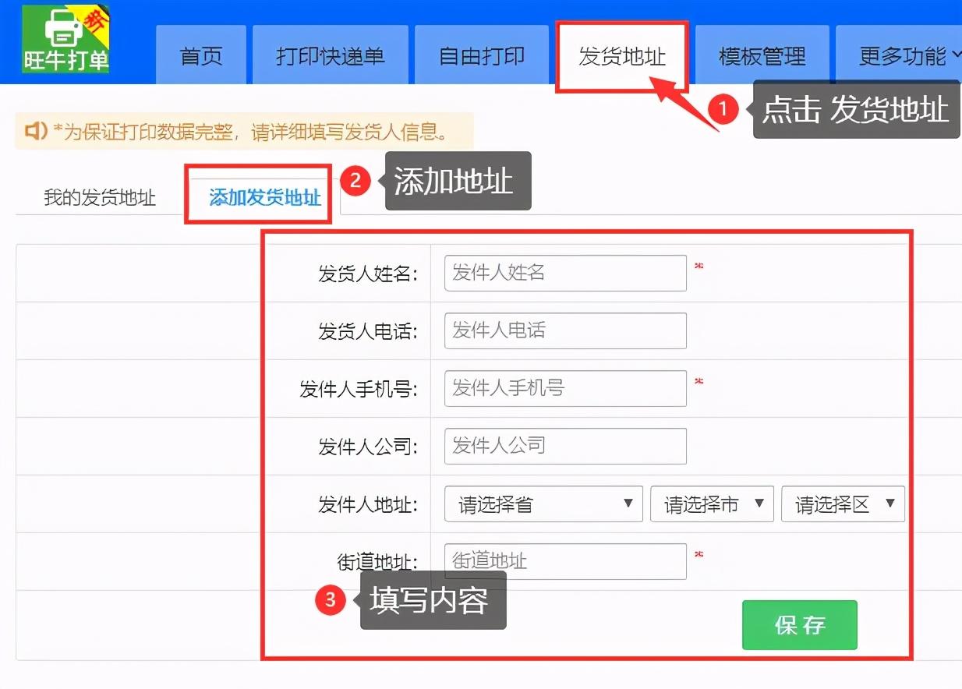Click the 街道地址 street address field
The image size is (962, 689).
(564, 561)
